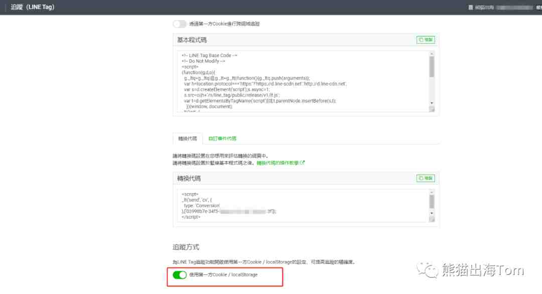Click conversion code scrollbar thumb

point(432,201)
